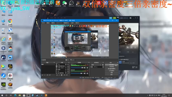The width and height of the screenshot is (172, 97).
Task: Open Settings from the Controls dock
Action: 112,72
